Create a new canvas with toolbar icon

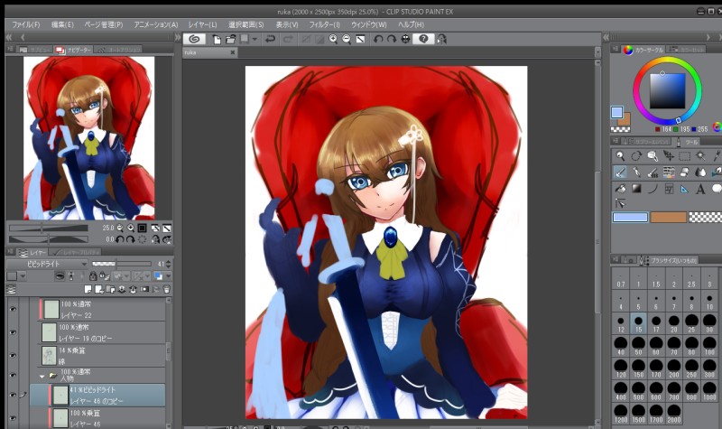(x=217, y=40)
